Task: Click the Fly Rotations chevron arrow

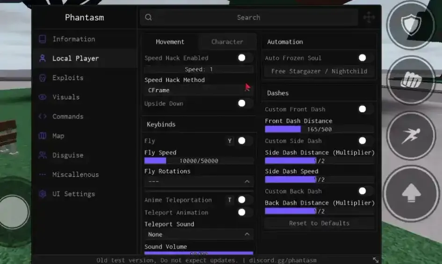Action: 247,181
